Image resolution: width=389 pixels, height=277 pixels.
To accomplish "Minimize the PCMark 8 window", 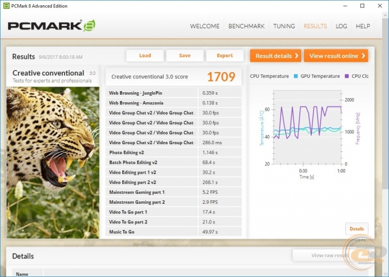I will click(x=345, y=6).
